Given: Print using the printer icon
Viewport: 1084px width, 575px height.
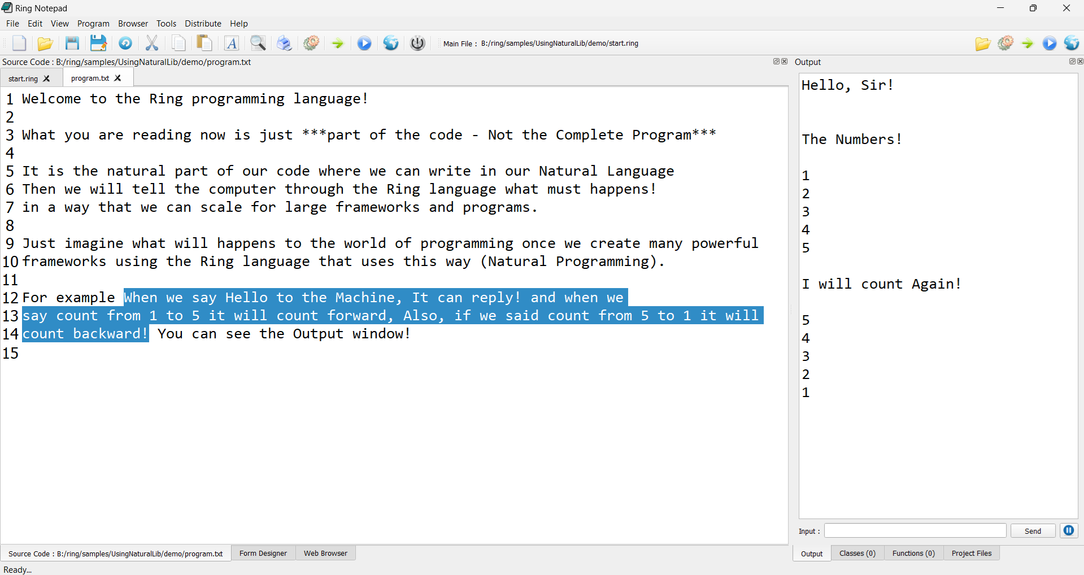Looking at the screenshot, I should (x=285, y=43).
